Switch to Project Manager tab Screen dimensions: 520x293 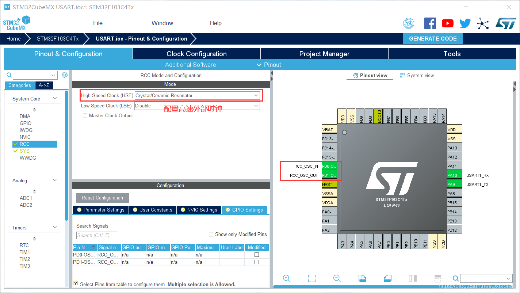(324, 54)
